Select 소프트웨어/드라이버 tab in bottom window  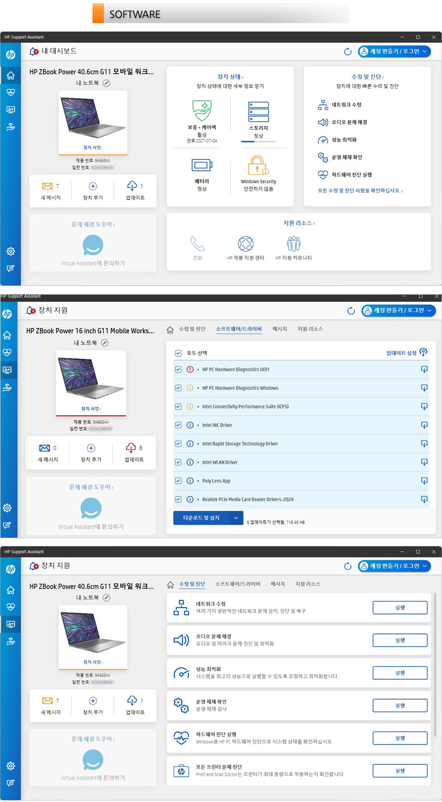coord(237,584)
